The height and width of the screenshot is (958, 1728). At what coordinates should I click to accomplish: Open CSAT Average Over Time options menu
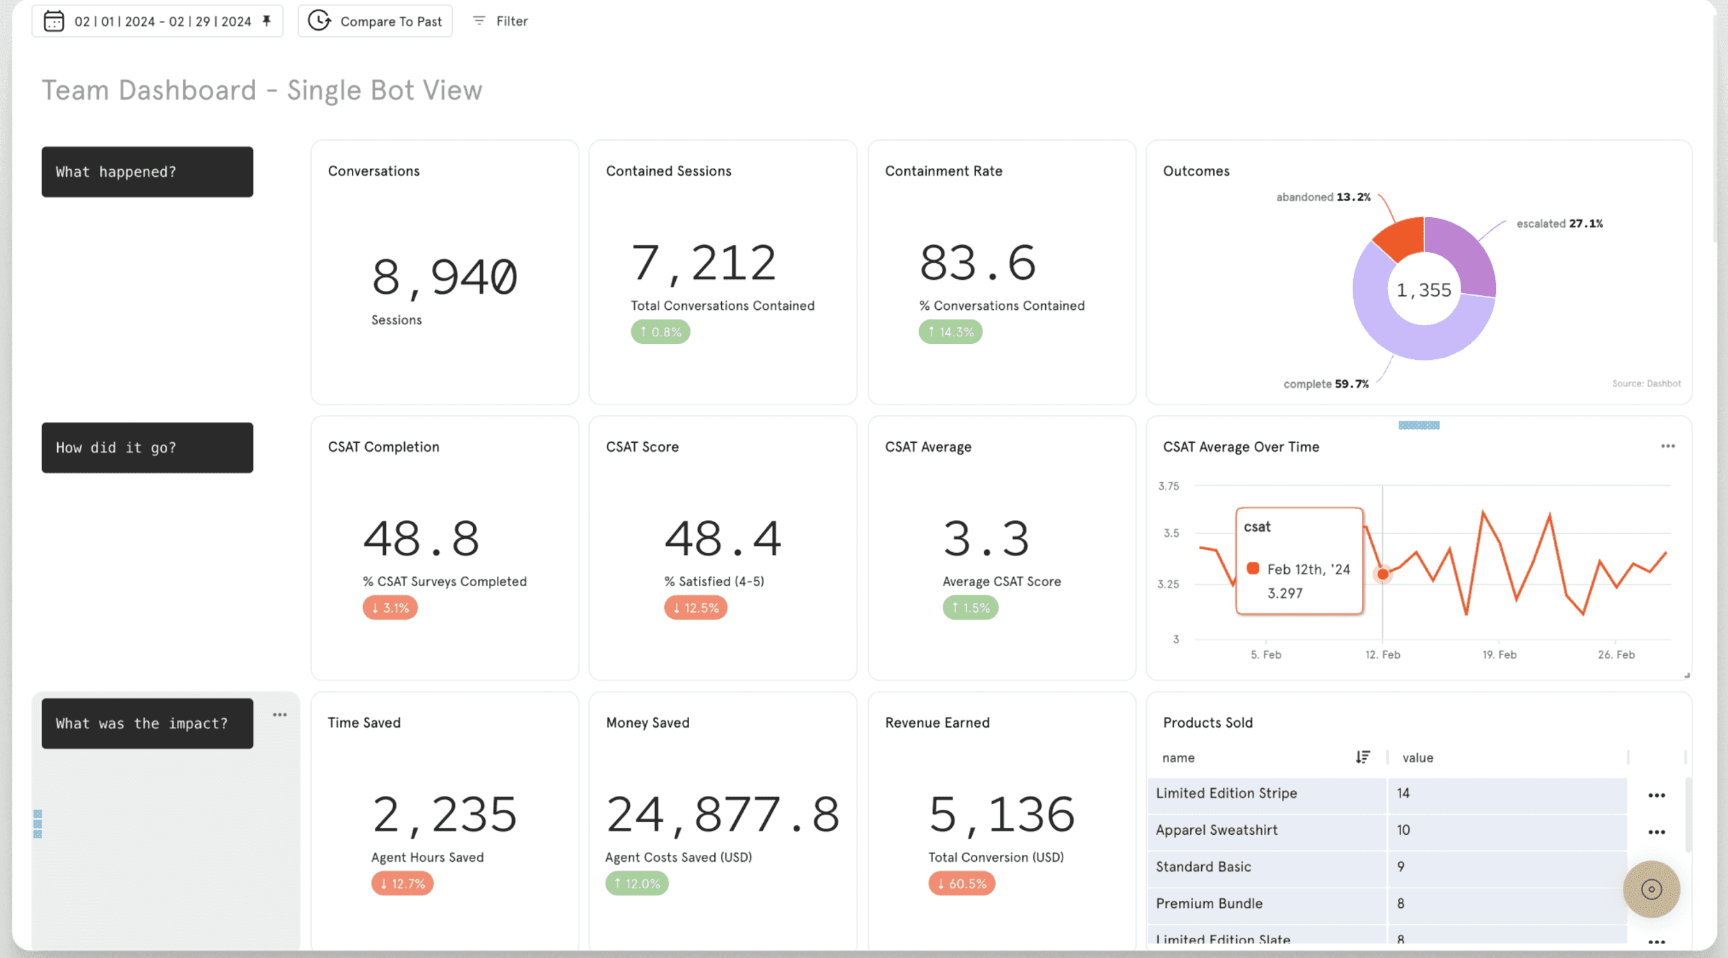point(1667,446)
